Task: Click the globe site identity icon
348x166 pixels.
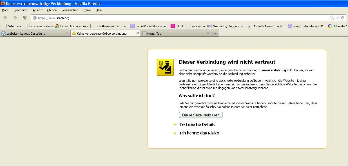Action: [x=35, y=18]
